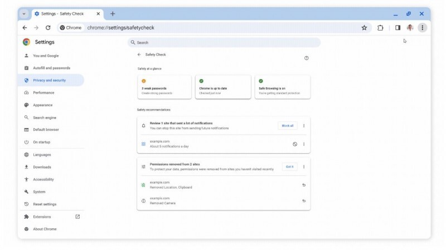Viewport: 446px width, 250px height.
Task: Open Chrome's three-dot main menu
Action: click(x=422, y=28)
